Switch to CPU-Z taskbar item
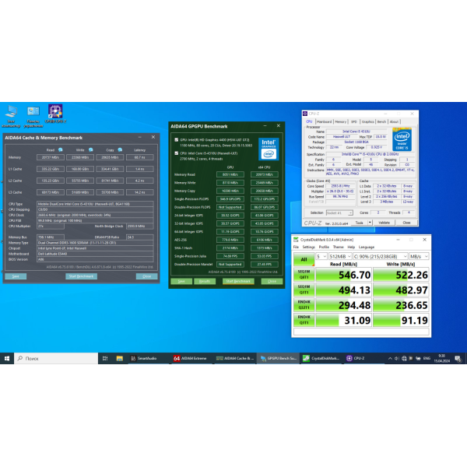467x467 pixels. point(356,358)
